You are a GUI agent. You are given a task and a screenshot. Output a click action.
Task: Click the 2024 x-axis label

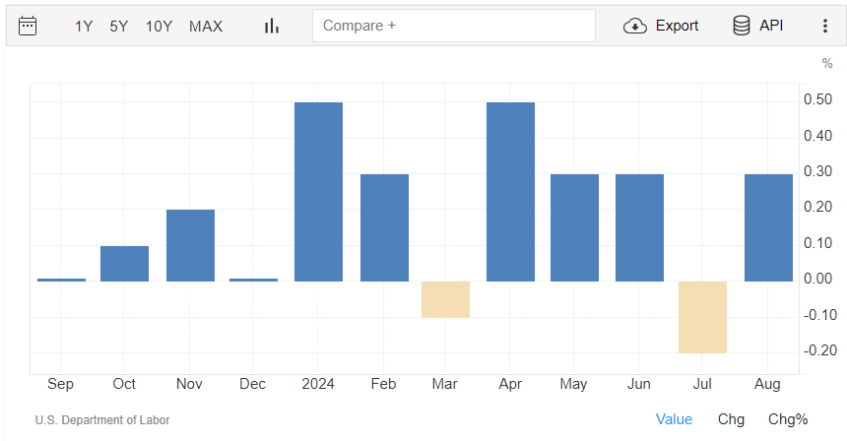[x=317, y=384]
